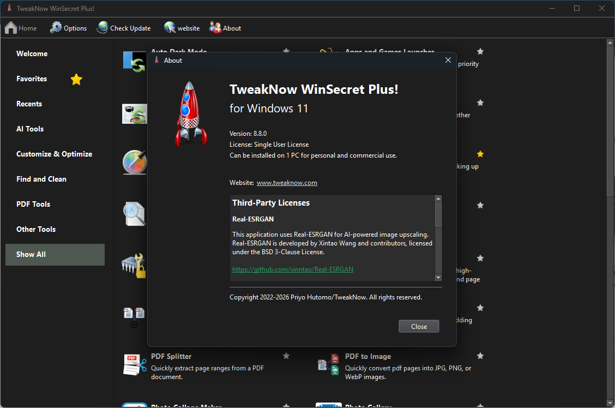Viewport: 615px width, 408px height.
Task: Toggle favorite star for PDF Splitter
Action: click(286, 356)
